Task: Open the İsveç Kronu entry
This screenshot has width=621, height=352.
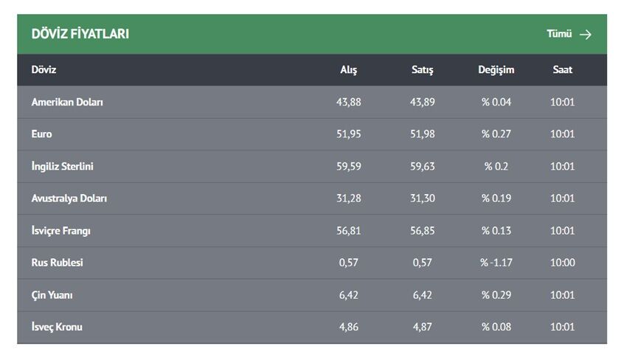Action: pos(57,327)
